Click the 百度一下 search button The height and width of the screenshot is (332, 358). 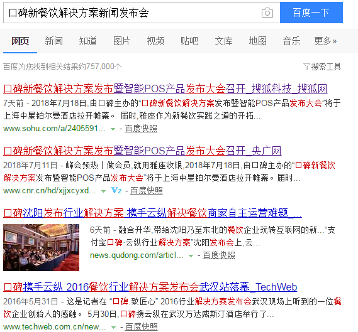[x=311, y=13]
